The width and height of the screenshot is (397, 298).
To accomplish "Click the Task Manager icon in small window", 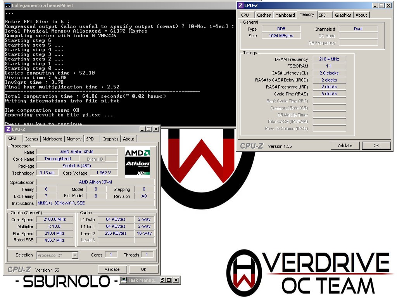I will tap(124, 280).
